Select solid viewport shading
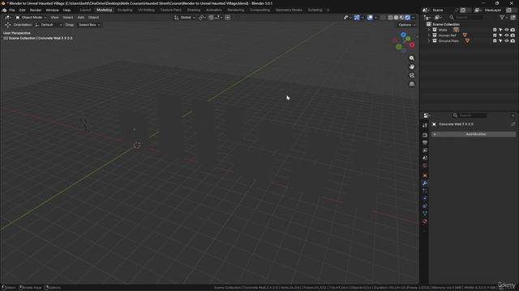The height and width of the screenshot is (291, 519). point(397,18)
